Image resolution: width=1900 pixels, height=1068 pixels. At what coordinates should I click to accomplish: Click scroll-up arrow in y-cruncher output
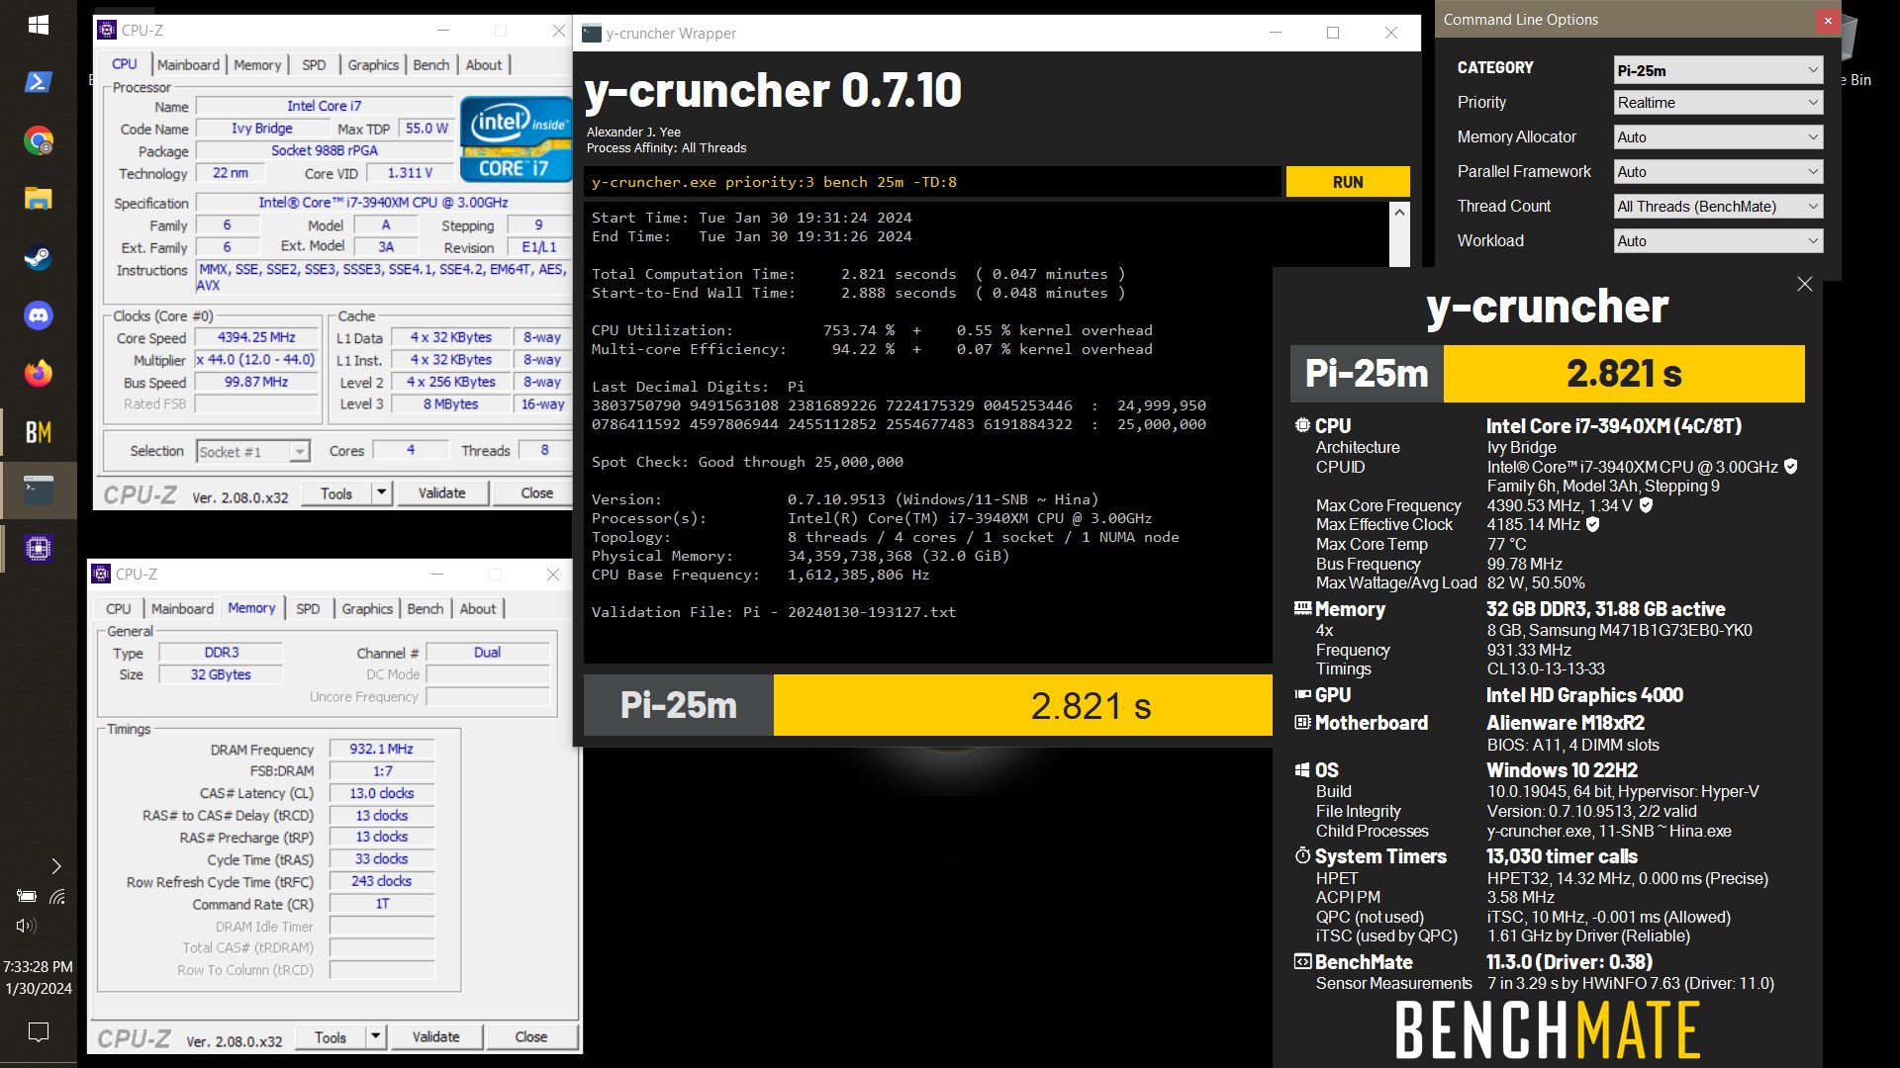(x=1399, y=212)
